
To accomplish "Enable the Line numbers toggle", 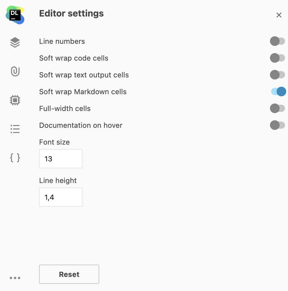I will pyautogui.click(x=277, y=41).
